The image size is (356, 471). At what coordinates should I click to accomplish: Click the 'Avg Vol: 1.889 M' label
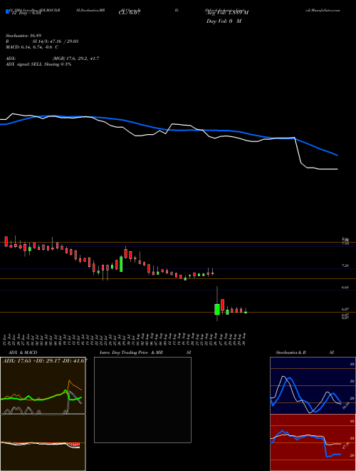tap(227, 13)
